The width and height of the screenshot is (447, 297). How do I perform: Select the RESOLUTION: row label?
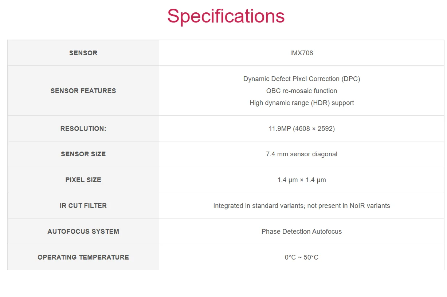tap(83, 129)
